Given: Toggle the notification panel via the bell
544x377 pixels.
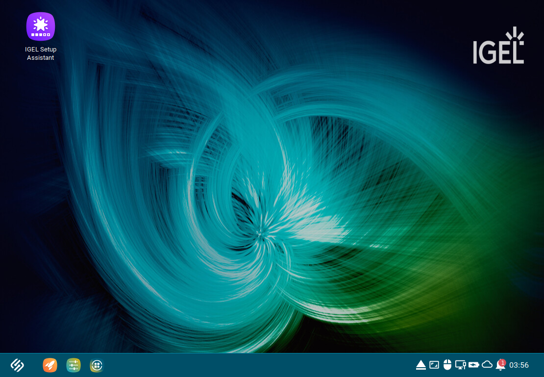Looking at the screenshot, I should (x=500, y=366).
